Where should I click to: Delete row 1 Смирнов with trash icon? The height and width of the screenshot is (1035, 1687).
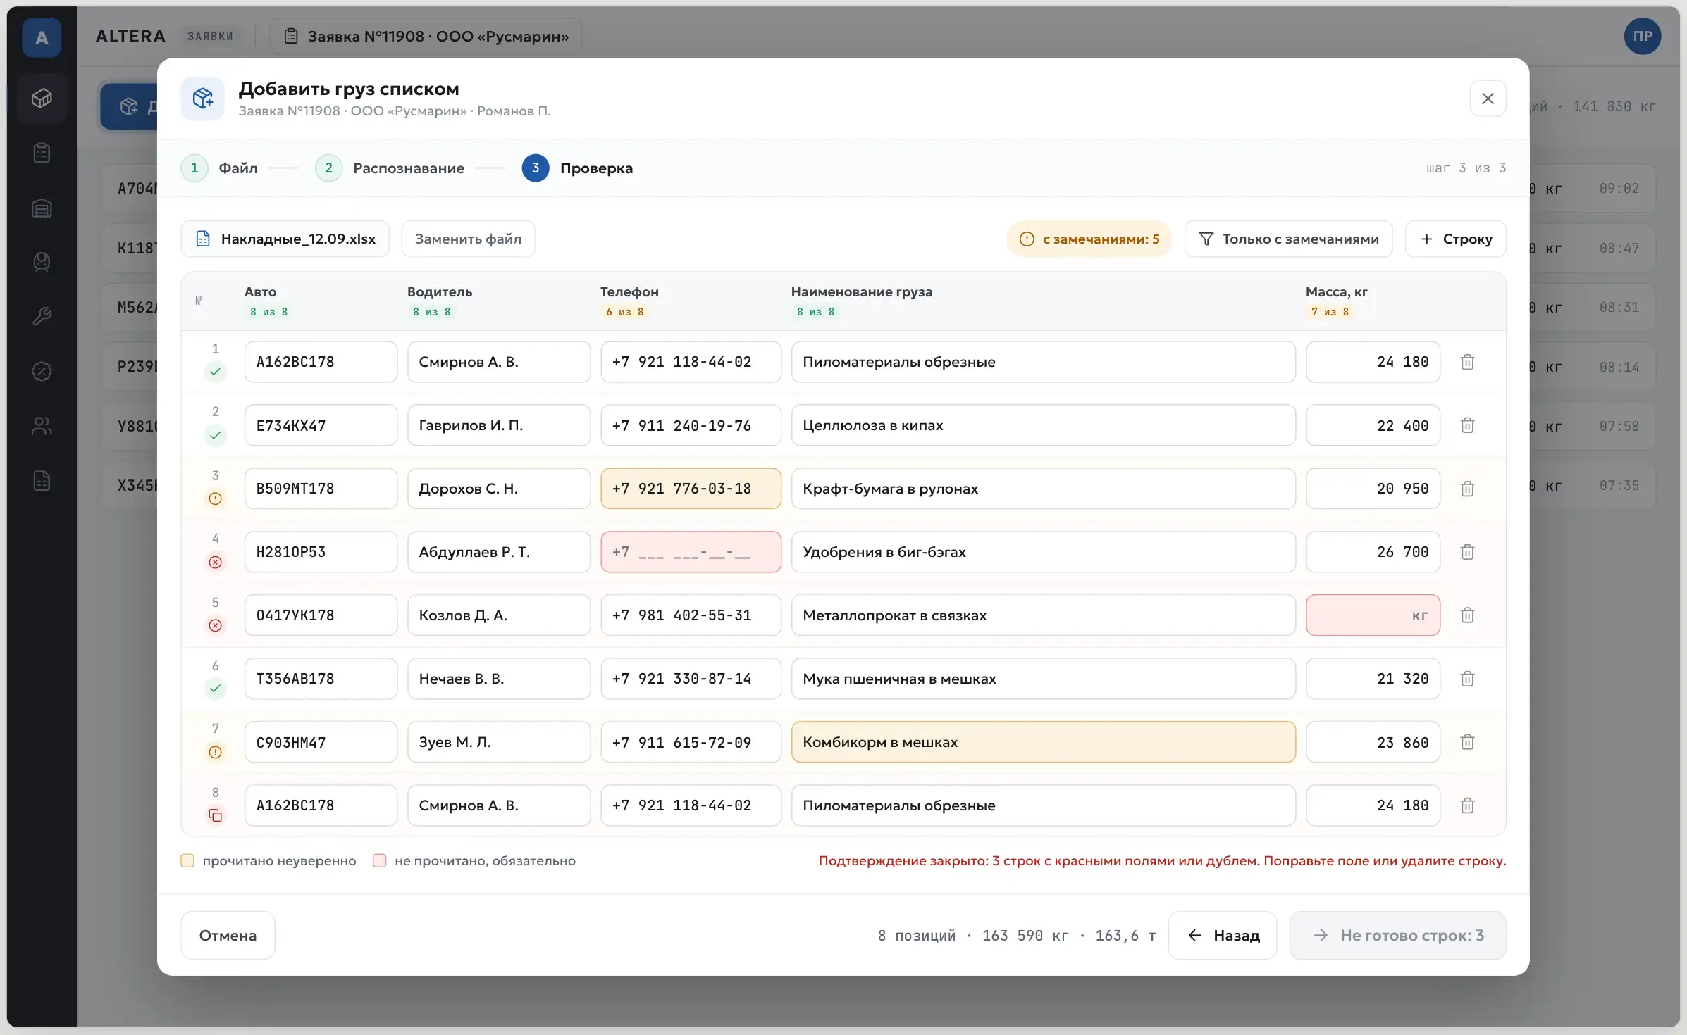[1467, 362]
